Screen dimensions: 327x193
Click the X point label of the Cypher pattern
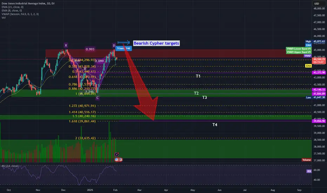[x=66, y=45]
